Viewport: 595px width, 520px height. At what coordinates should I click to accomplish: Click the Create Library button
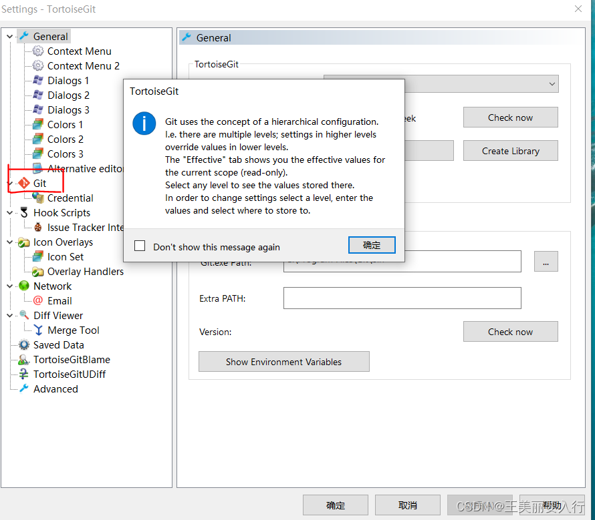pyautogui.click(x=510, y=151)
